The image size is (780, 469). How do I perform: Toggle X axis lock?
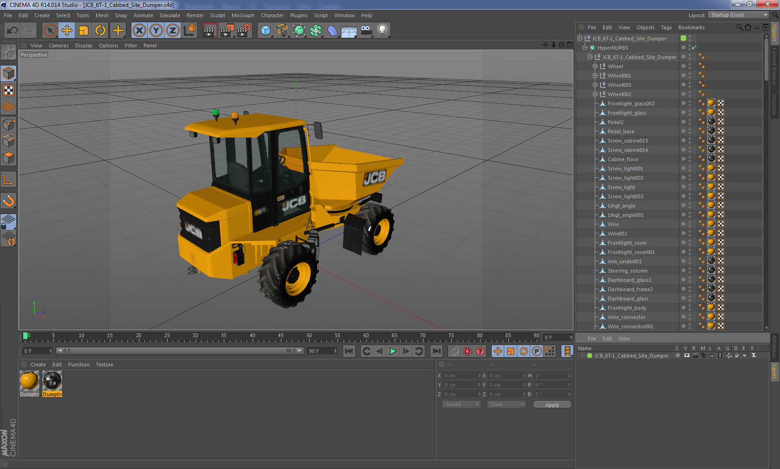point(139,31)
